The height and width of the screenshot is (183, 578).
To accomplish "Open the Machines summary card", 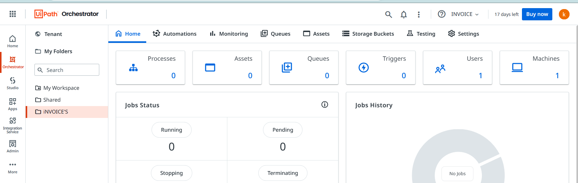I will click(x=534, y=68).
